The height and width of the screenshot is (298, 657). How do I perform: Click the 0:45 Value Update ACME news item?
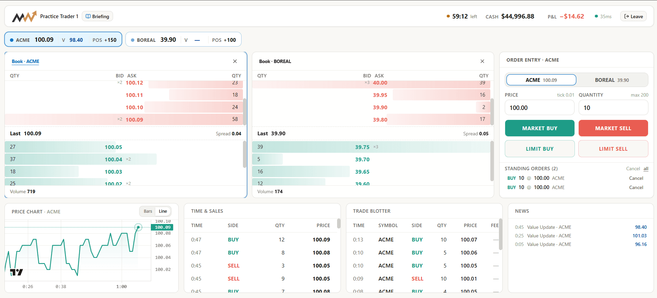coord(581,227)
